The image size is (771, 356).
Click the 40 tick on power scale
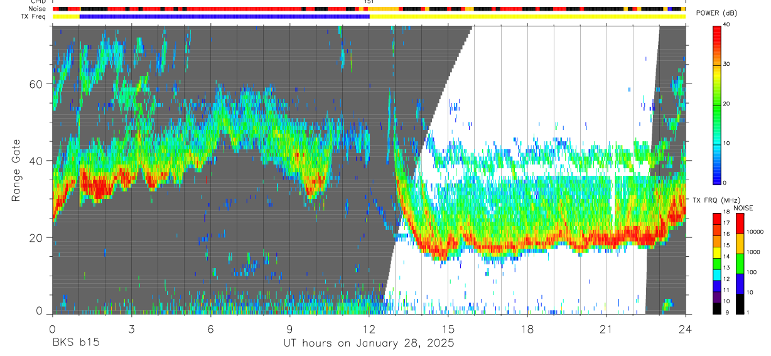[x=727, y=26]
